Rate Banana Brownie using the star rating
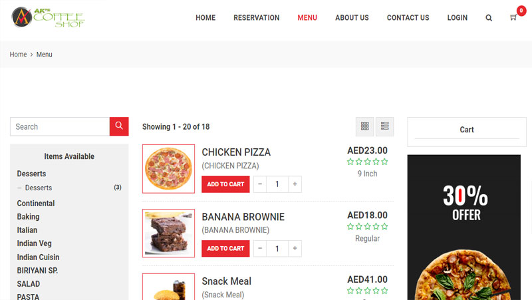Screen dimensions: 532x300 [367, 226]
